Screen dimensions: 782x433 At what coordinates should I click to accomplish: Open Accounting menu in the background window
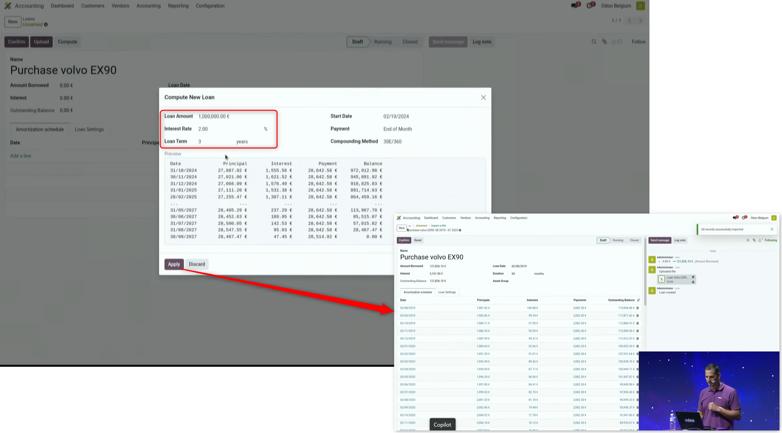pyautogui.click(x=148, y=6)
